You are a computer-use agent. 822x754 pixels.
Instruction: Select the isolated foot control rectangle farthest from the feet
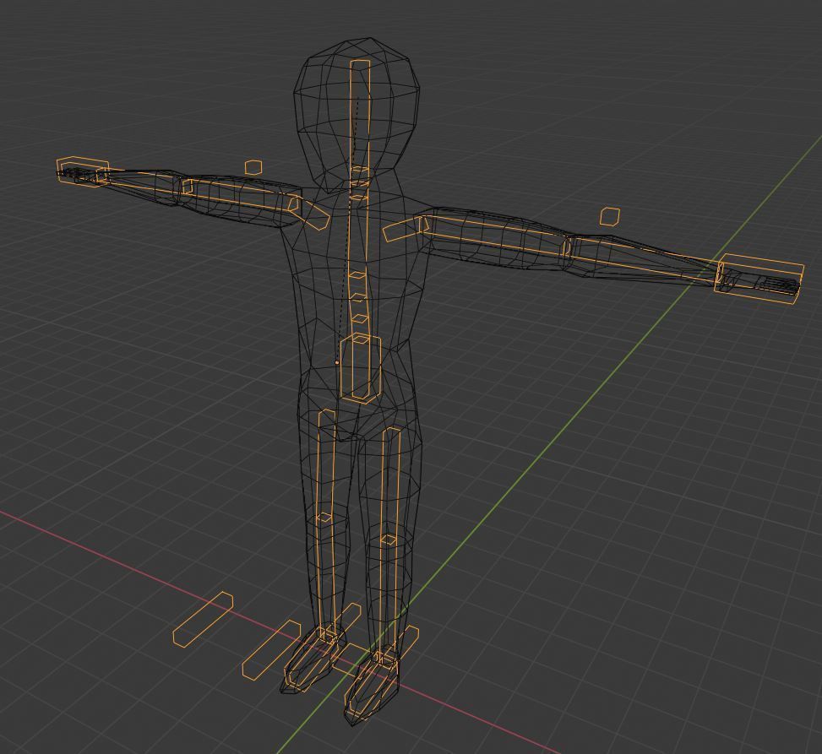(203, 618)
